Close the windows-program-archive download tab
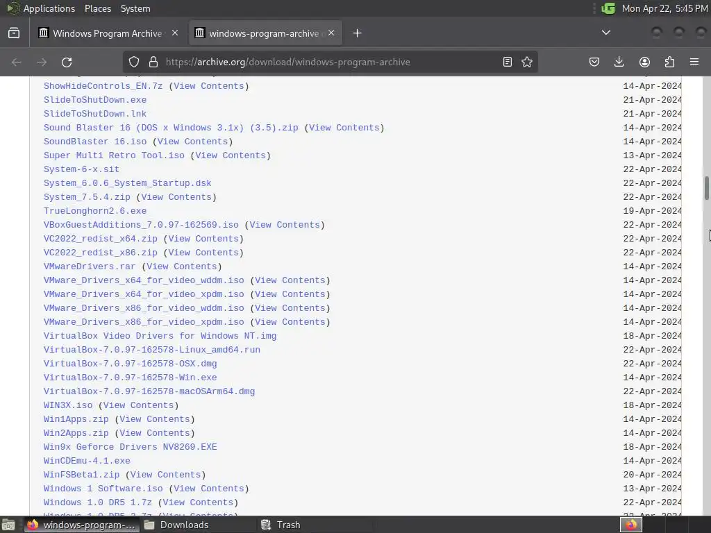This screenshot has height=533, width=711. 331,33
